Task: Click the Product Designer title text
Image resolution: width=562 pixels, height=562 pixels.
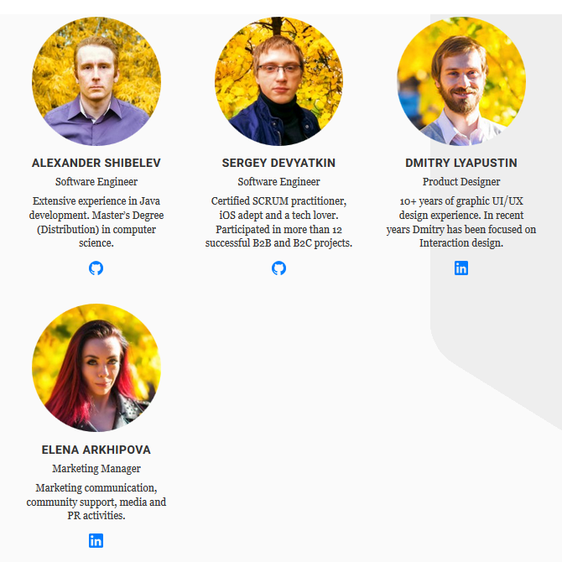Action: coord(461,182)
